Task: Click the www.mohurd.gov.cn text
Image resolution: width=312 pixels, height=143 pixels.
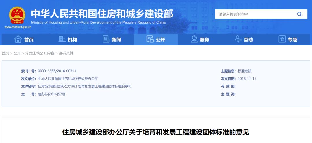Action: click(x=18, y=27)
